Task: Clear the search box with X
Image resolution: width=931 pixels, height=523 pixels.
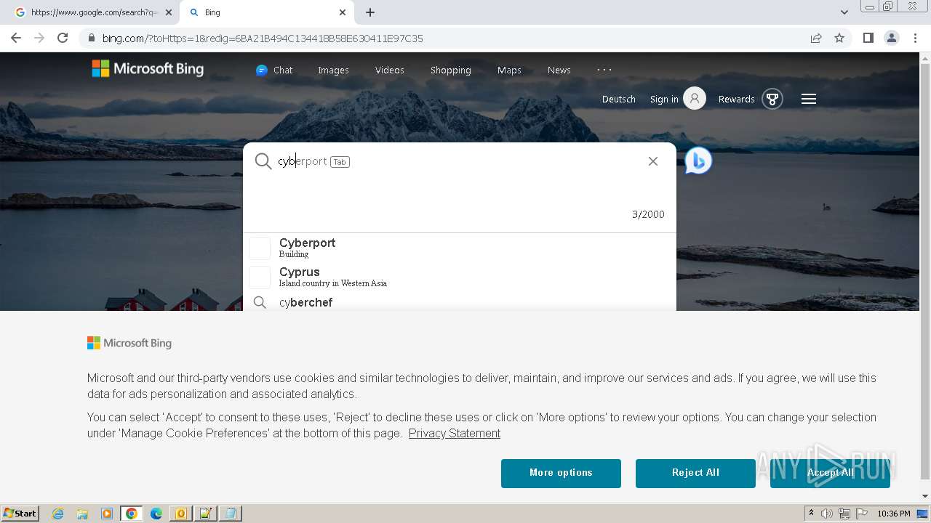Action: (653, 161)
